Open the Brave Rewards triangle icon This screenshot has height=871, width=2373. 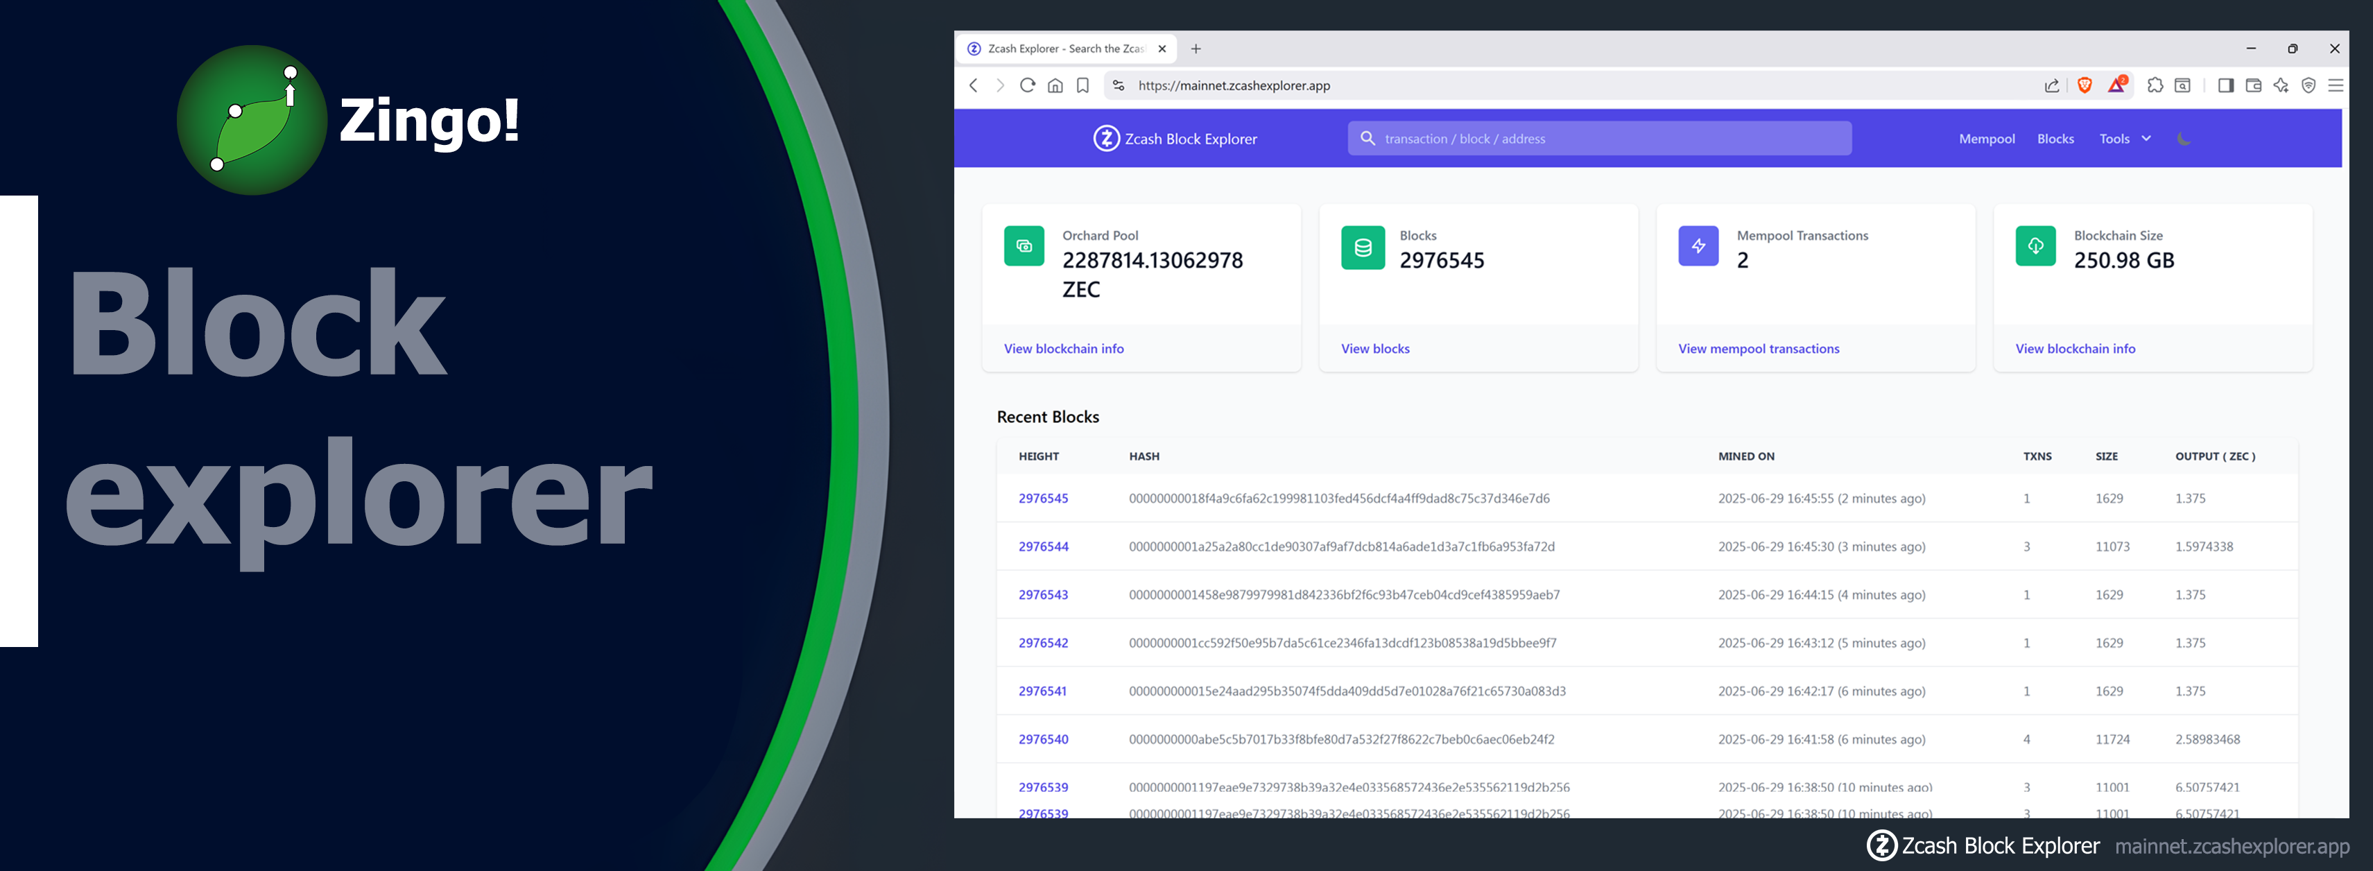[2117, 85]
